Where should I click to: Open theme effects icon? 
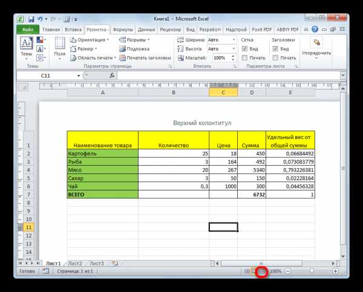(x=41, y=57)
